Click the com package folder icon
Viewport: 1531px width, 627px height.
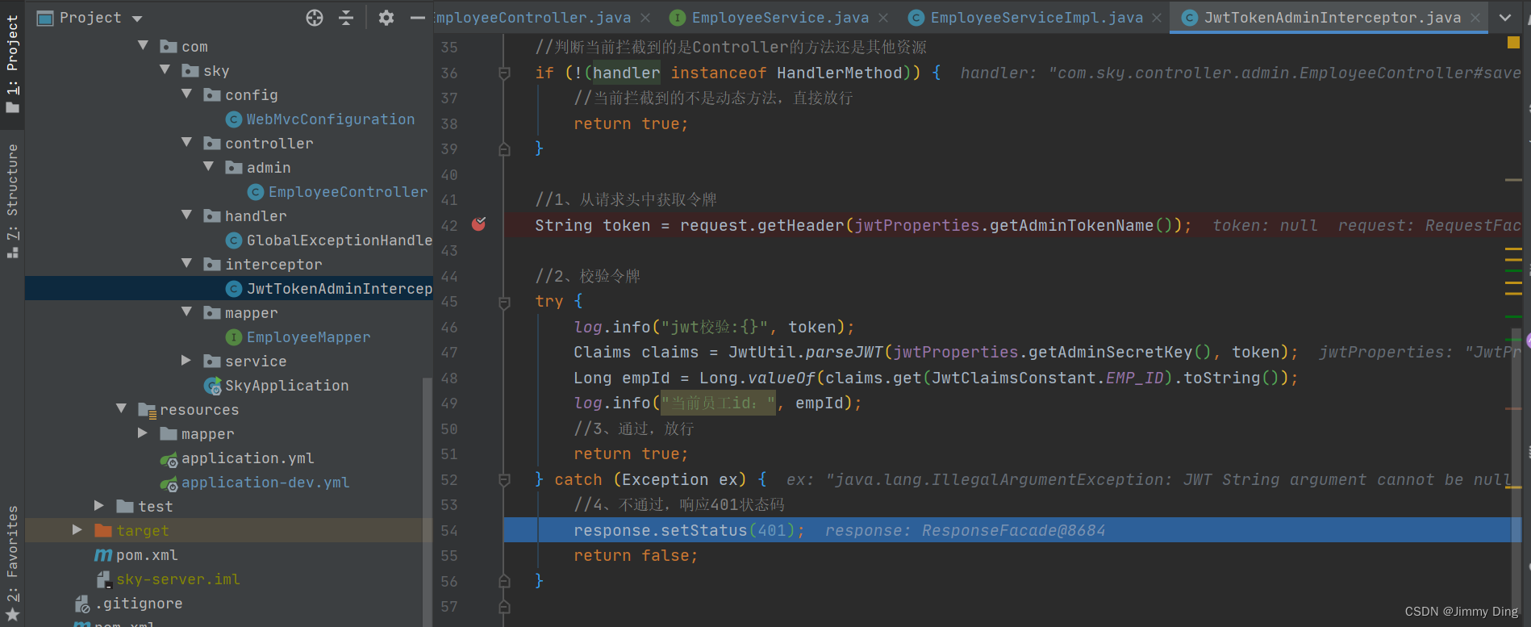click(169, 47)
